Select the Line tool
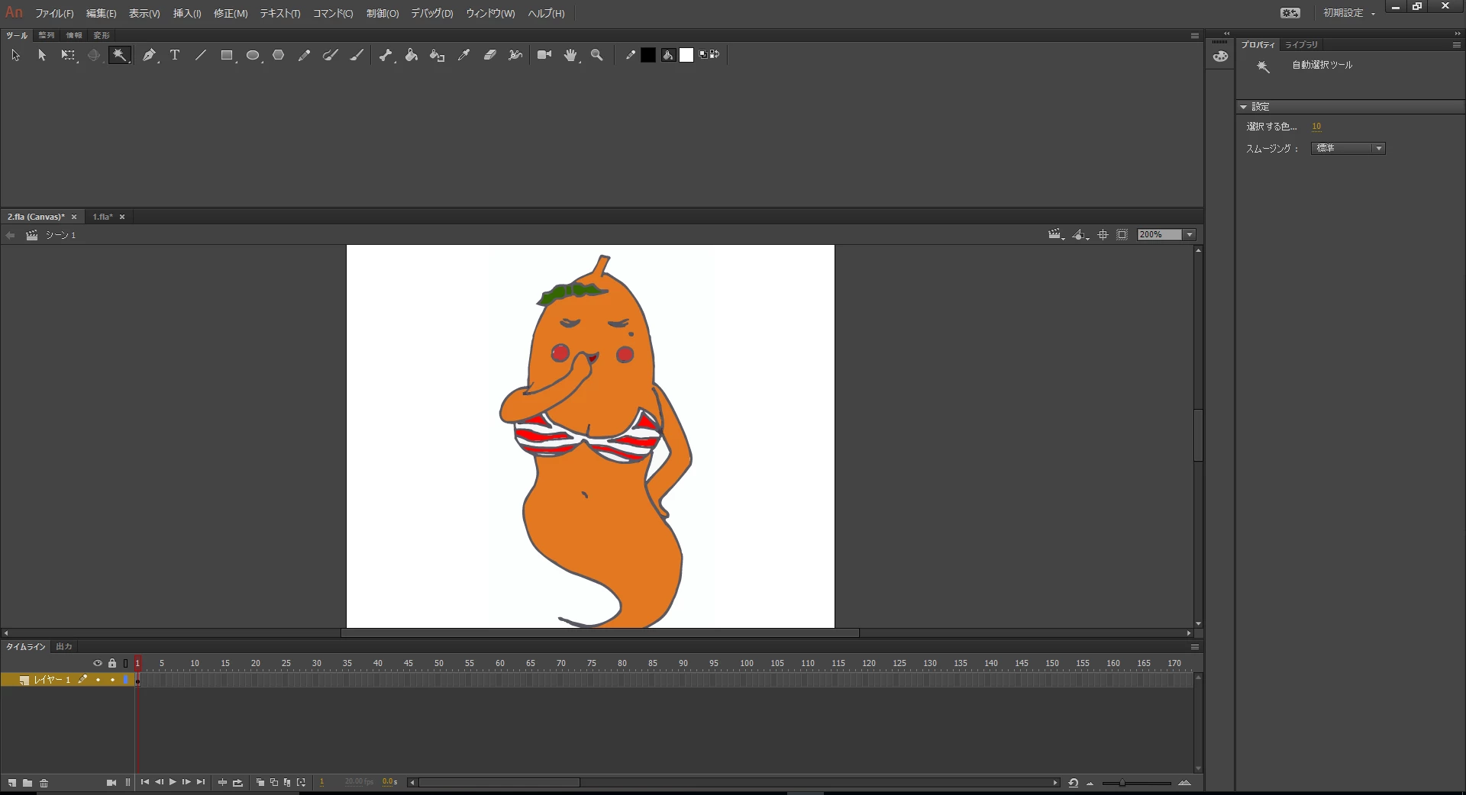 (201, 55)
